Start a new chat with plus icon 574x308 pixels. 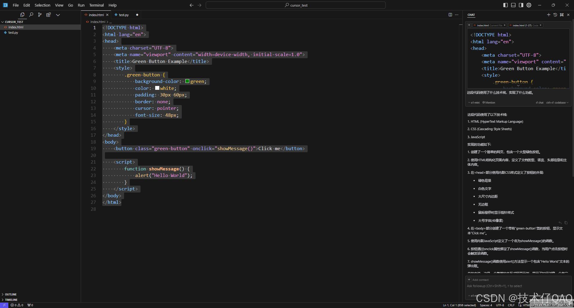coord(549,15)
